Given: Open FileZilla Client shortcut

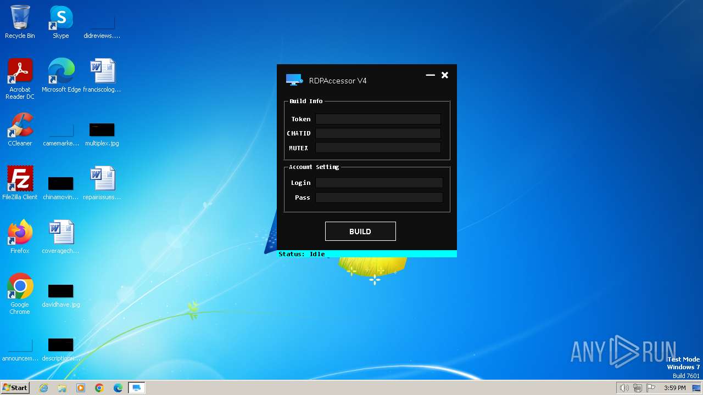Looking at the screenshot, I should (x=20, y=183).
